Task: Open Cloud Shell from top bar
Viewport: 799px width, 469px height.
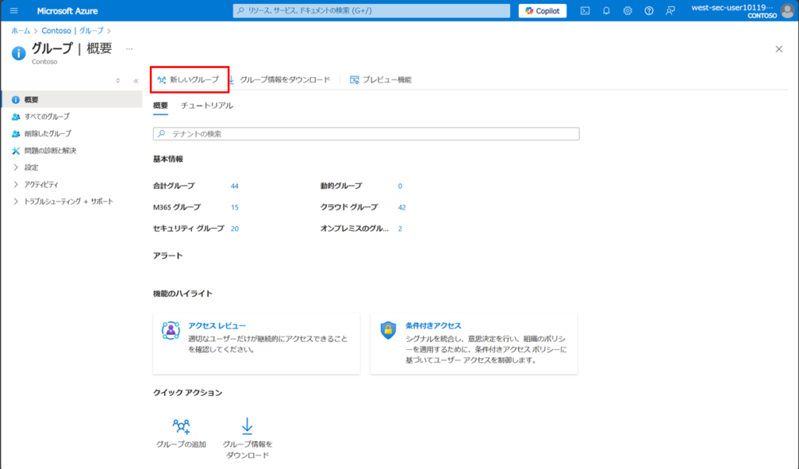Action: pos(585,11)
